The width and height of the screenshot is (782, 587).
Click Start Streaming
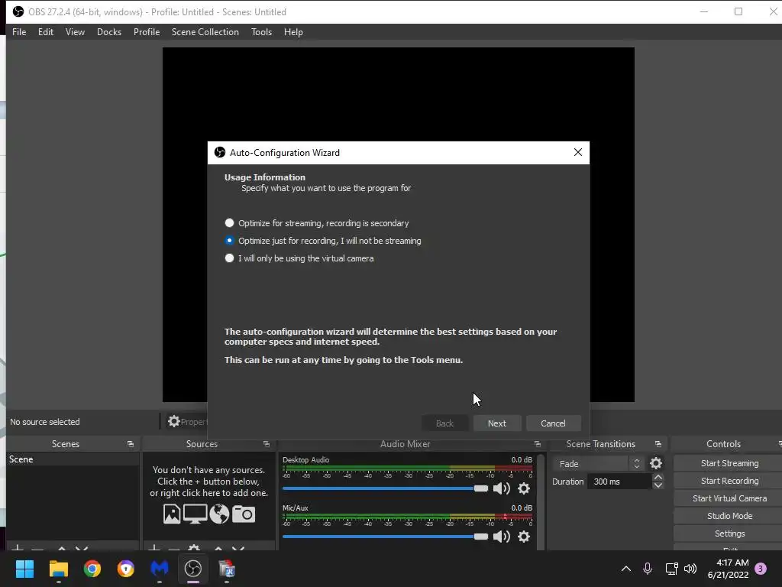(x=729, y=463)
